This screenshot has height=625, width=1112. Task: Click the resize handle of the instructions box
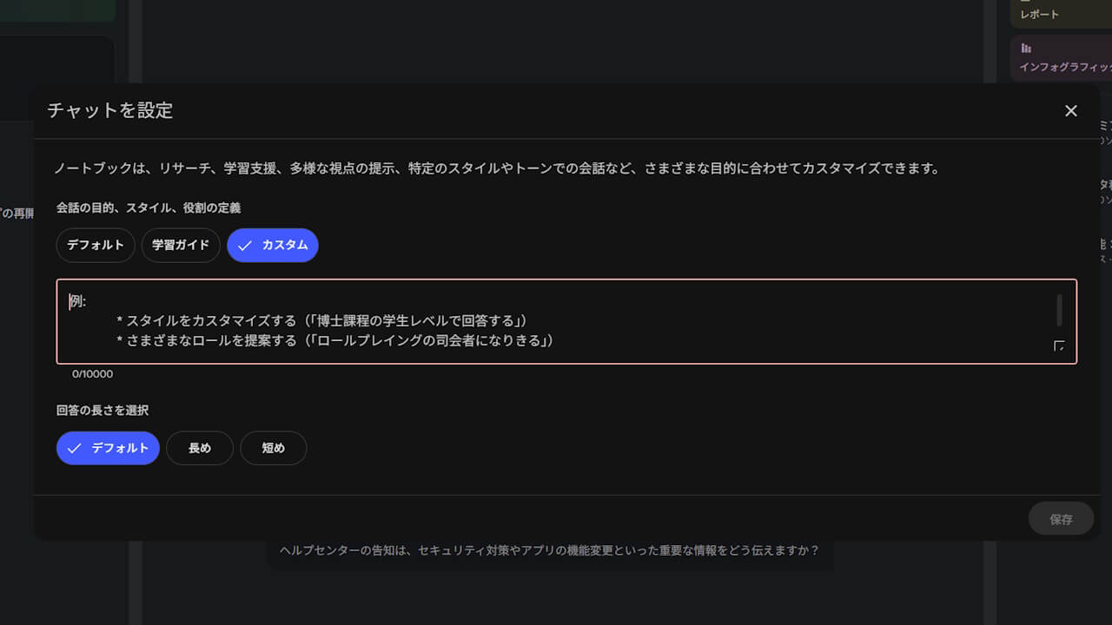pyautogui.click(x=1060, y=346)
